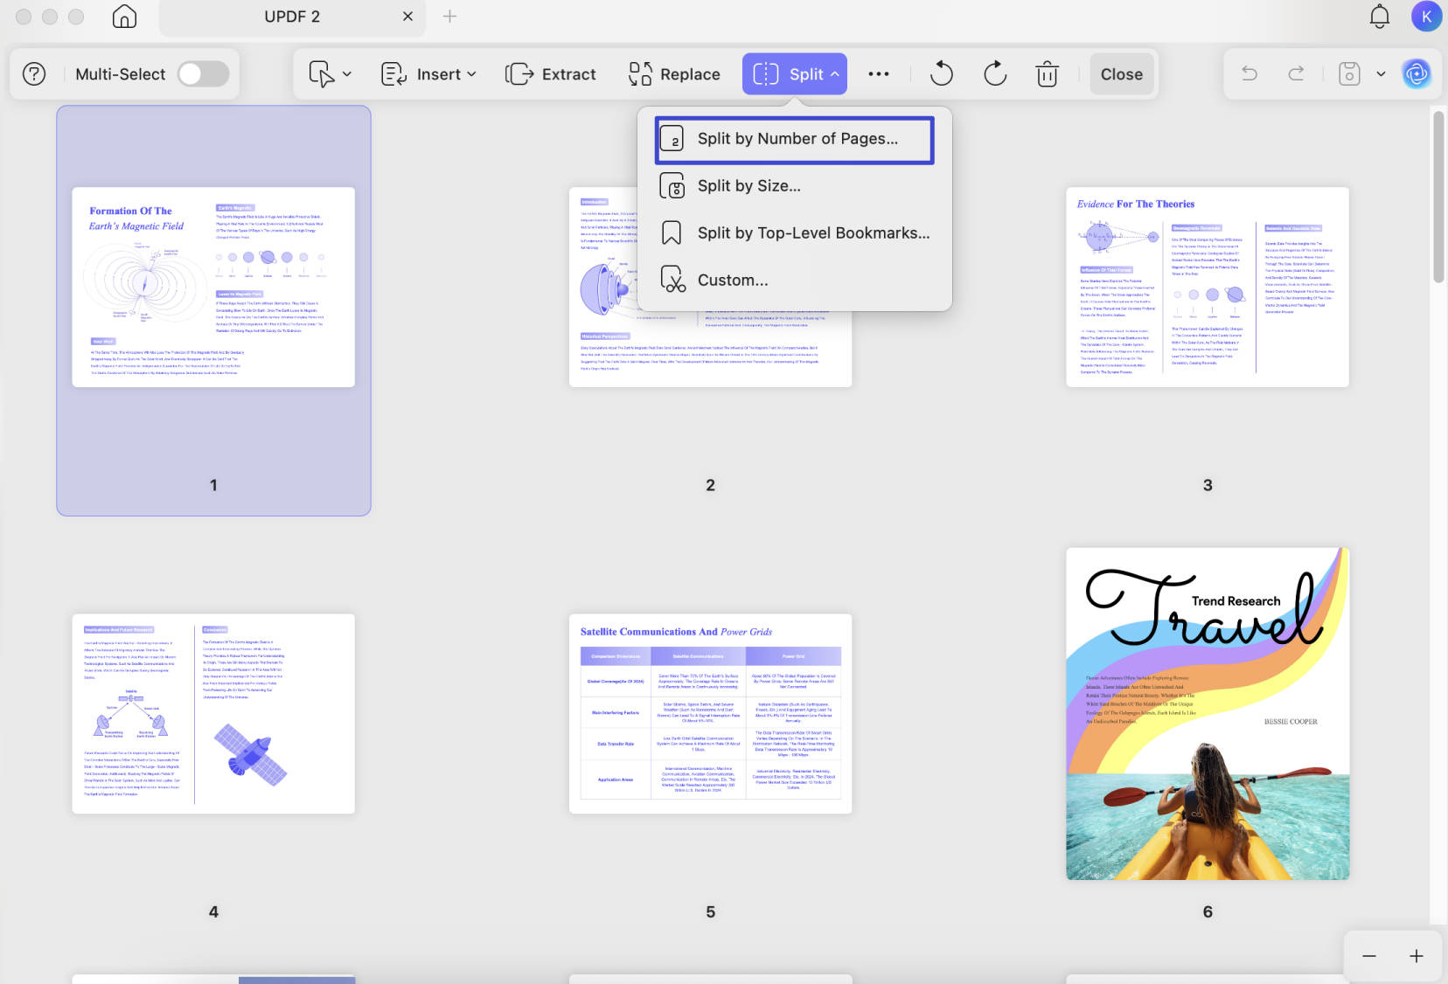Select page 5 Satellite Communications thumbnail
1448x984 pixels.
point(710,713)
